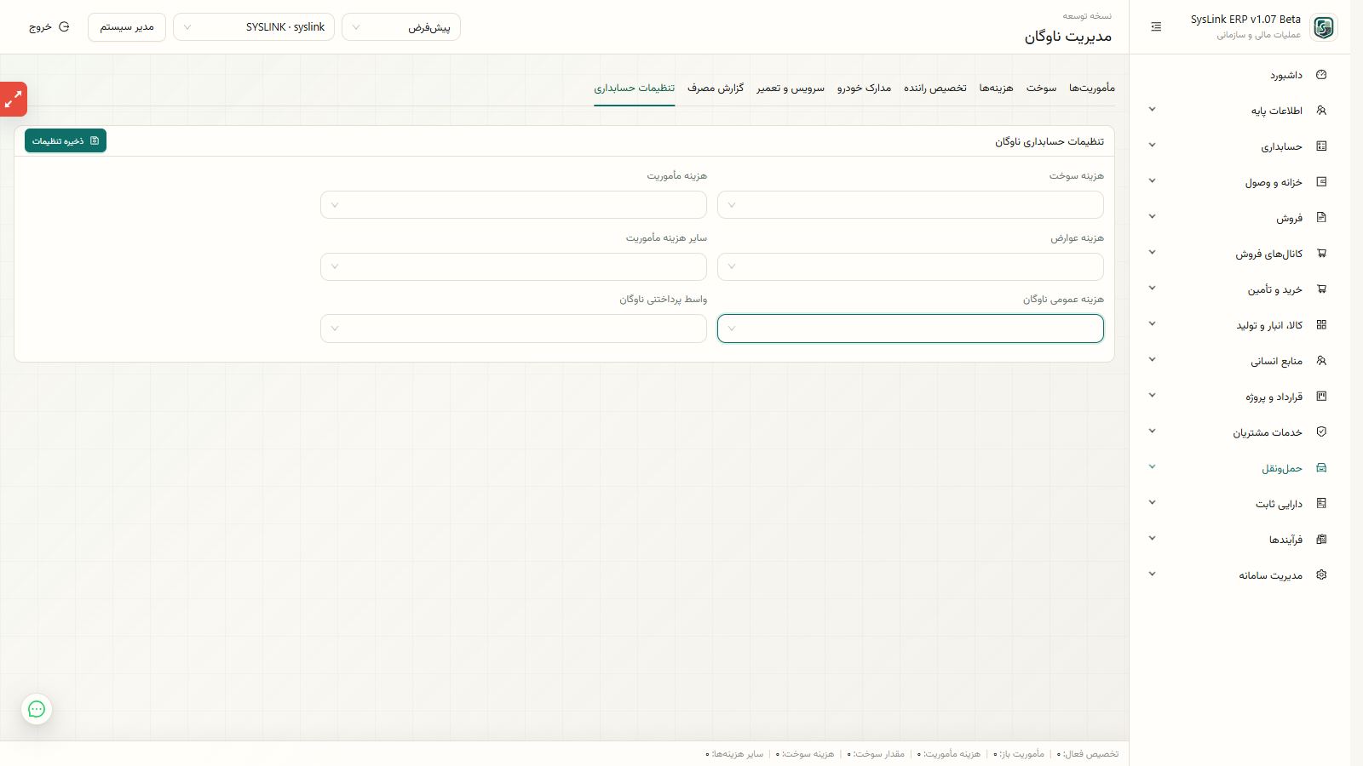Open the پیش‌فرض selector dropdown
Image resolution: width=1363 pixels, height=766 pixels.
point(401,27)
